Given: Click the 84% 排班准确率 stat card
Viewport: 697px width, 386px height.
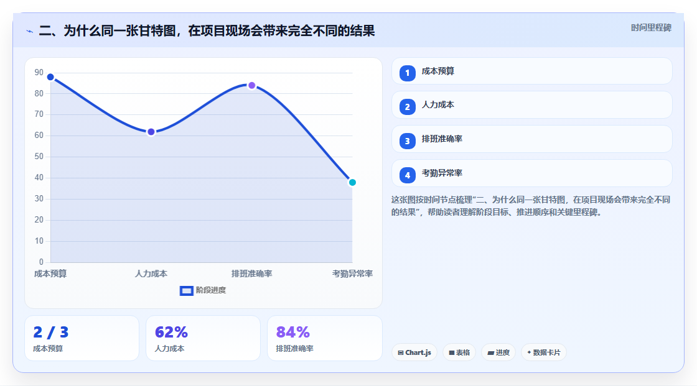Looking at the screenshot, I should pos(324,339).
